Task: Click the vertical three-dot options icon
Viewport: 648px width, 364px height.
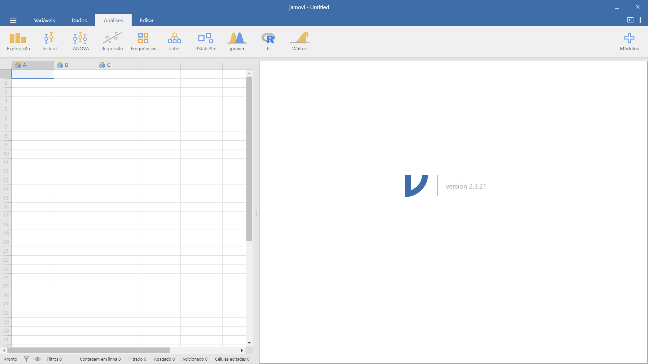Action: [x=640, y=20]
